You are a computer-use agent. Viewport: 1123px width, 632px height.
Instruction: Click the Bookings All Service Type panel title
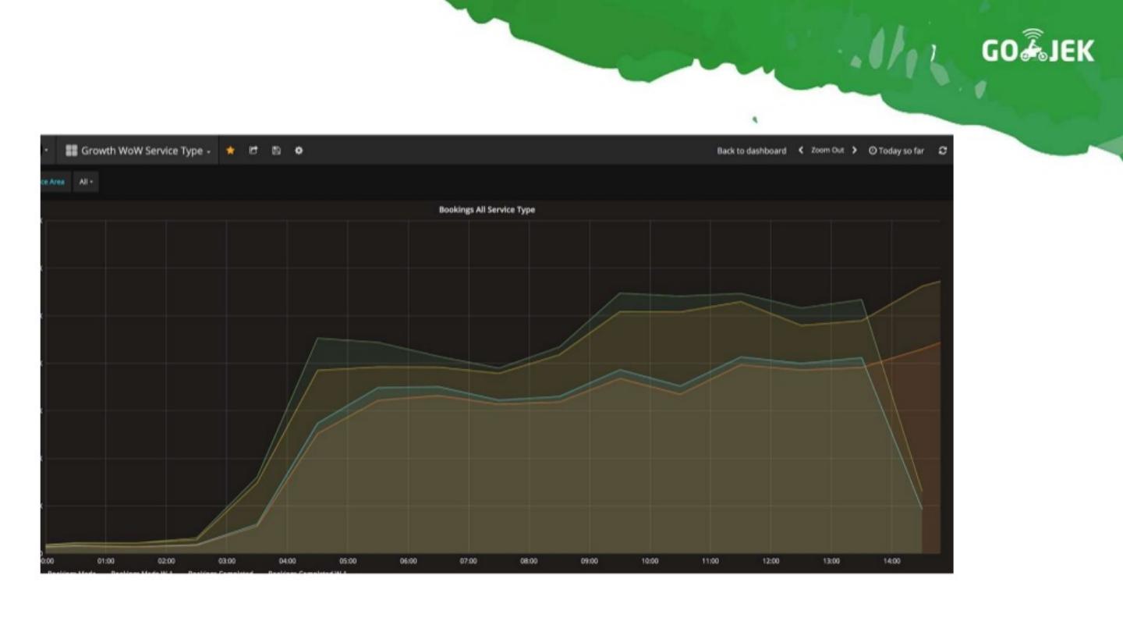tap(487, 210)
